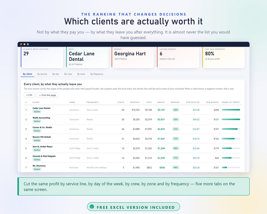Click the $179 per month value

216,148
